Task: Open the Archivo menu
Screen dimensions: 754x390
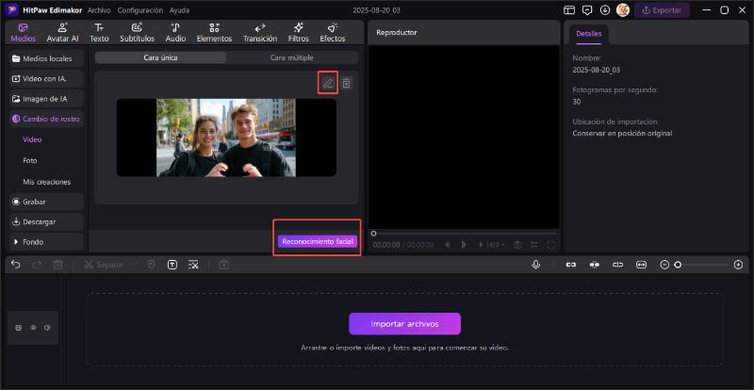Action: [x=99, y=10]
